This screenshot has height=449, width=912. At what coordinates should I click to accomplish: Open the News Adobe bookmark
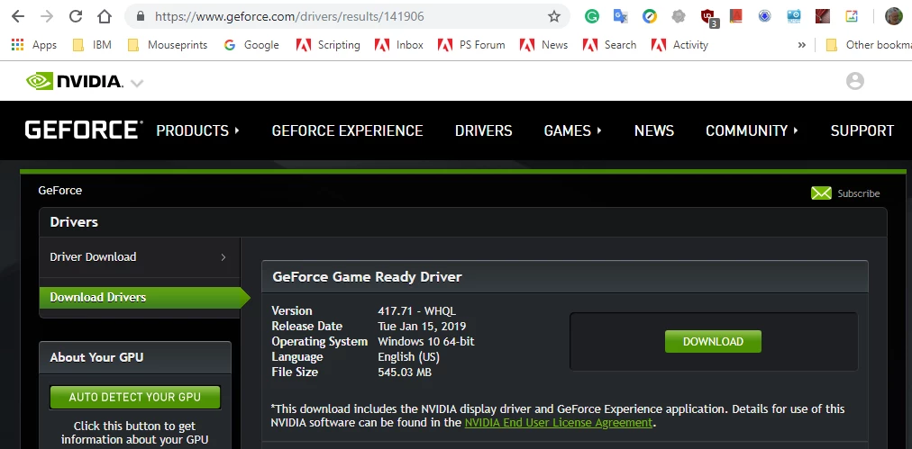pos(543,45)
